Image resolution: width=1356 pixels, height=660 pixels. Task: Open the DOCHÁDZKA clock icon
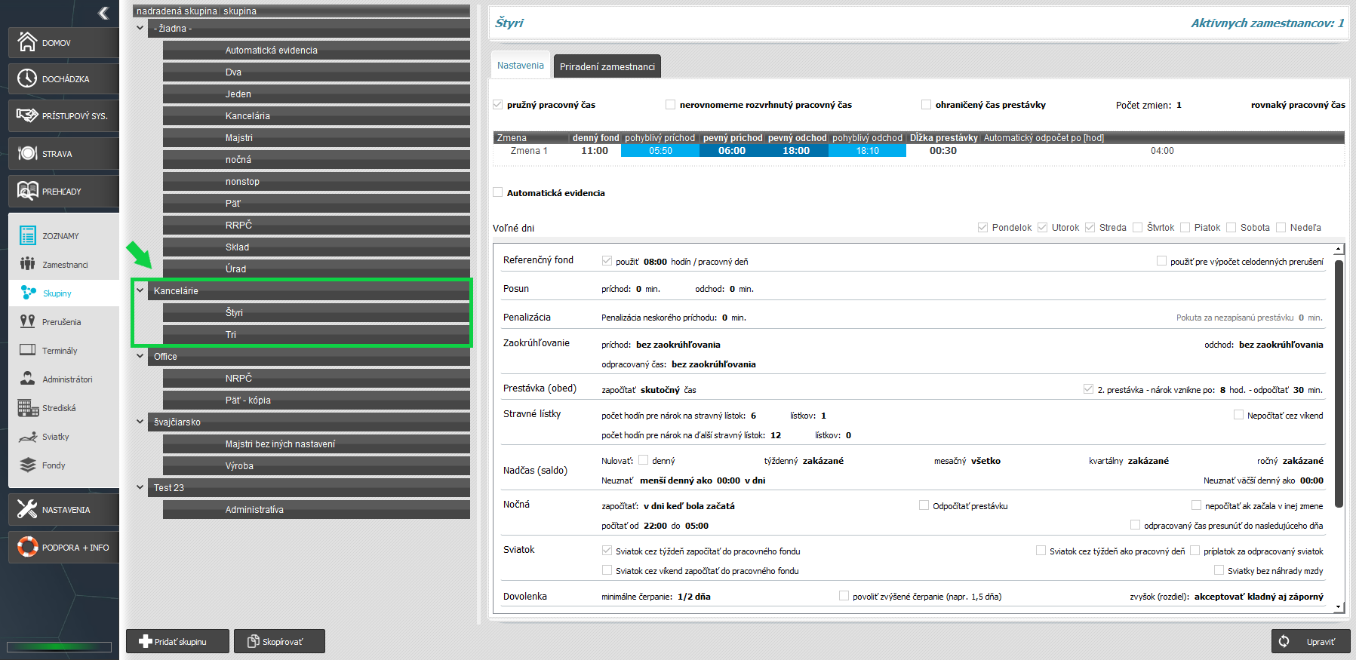pyautogui.click(x=27, y=78)
